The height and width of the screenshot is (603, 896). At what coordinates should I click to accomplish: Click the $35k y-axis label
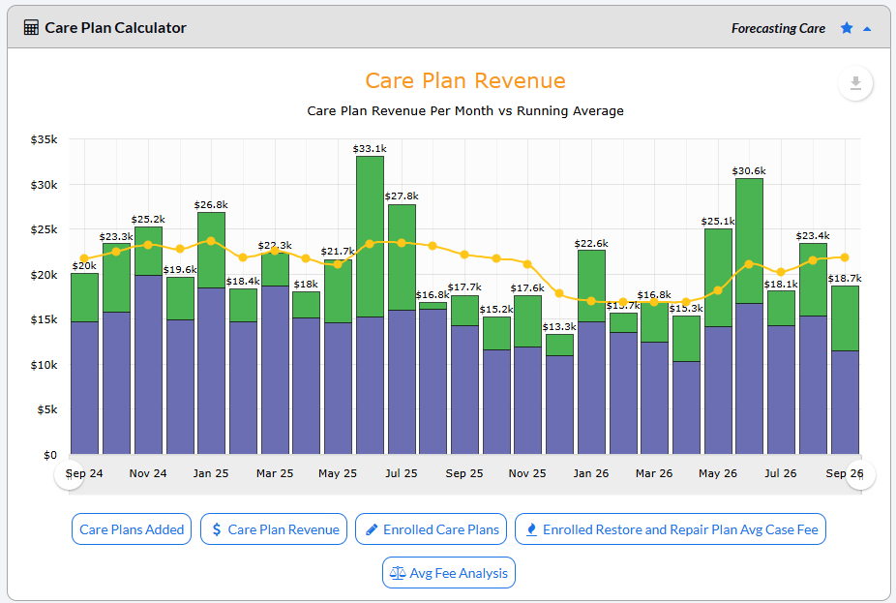pos(44,139)
